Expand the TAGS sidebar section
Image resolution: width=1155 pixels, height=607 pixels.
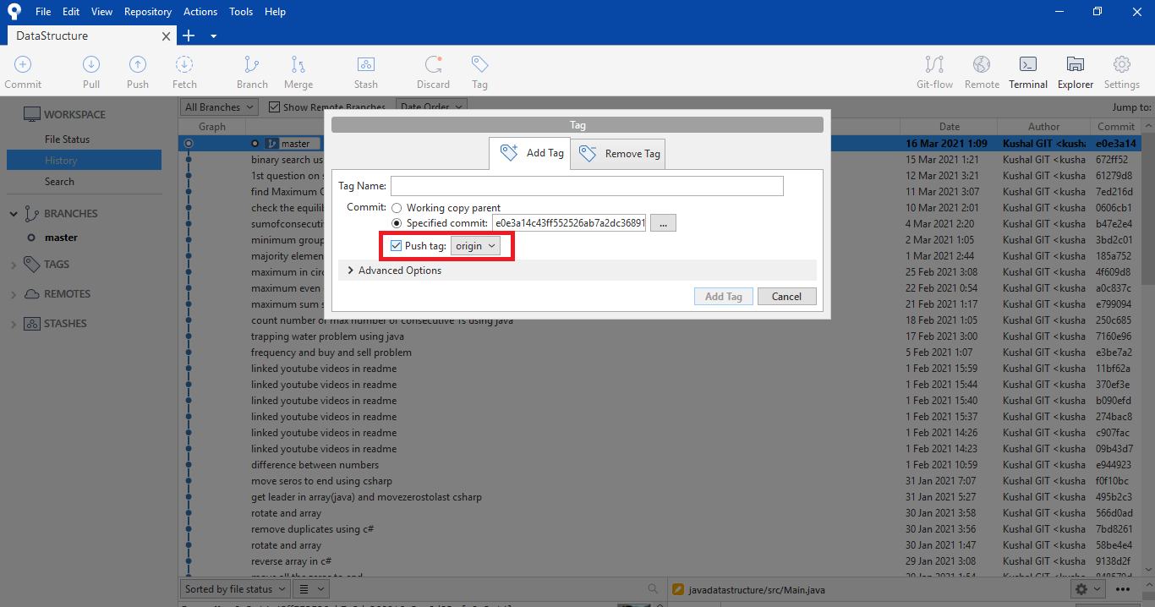(14, 265)
